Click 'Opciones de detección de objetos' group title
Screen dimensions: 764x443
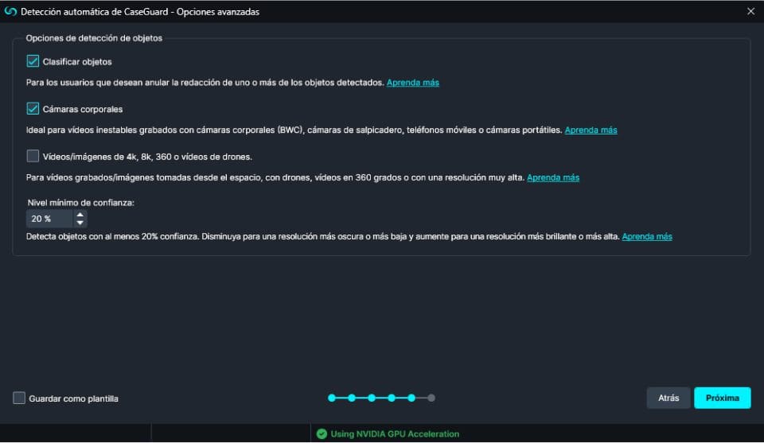[x=94, y=38]
